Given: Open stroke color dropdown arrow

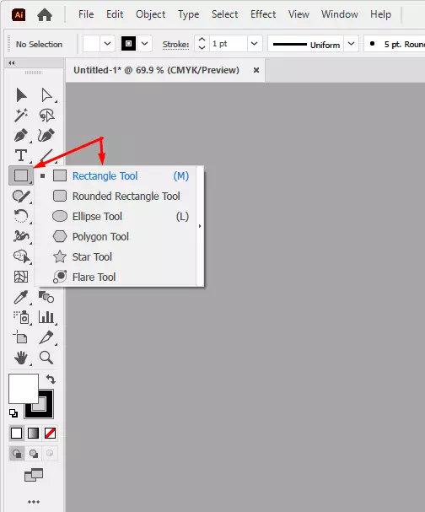Looking at the screenshot, I should point(144,44).
